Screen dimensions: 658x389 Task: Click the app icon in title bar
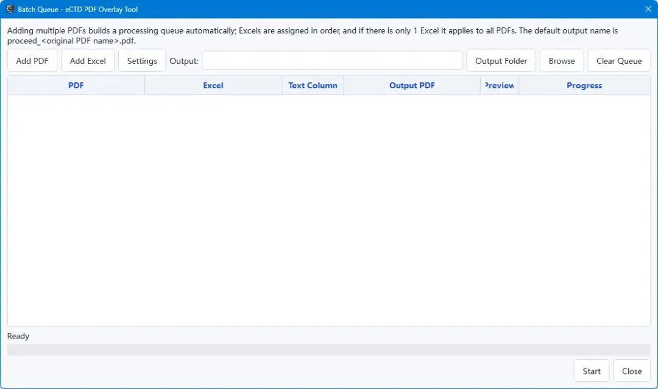(10, 9)
